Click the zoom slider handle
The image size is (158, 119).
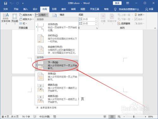134,117
